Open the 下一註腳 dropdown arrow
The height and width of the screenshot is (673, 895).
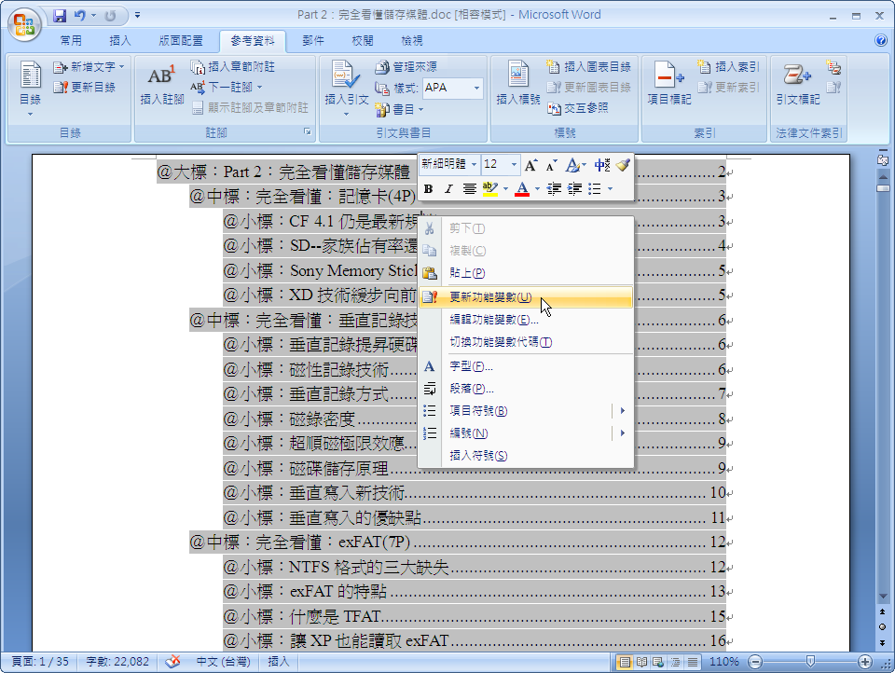pos(260,88)
